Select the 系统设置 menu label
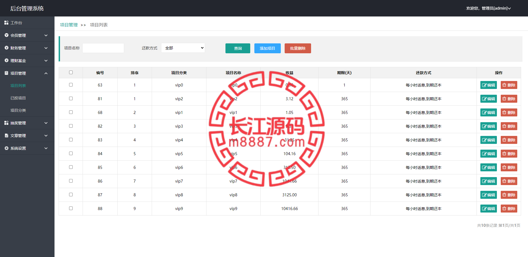The width and height of the screenshot is (528, 257). pos(18,148)
